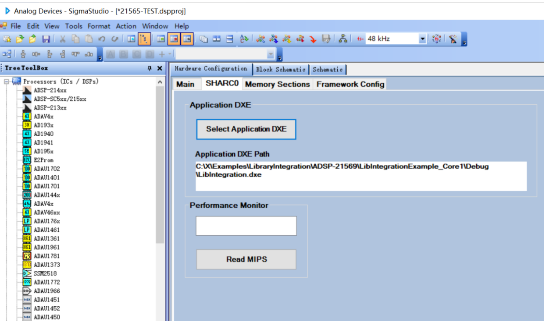Open the network hierarchy icon
Screen dimensions: 549x326
click(343, 39)
